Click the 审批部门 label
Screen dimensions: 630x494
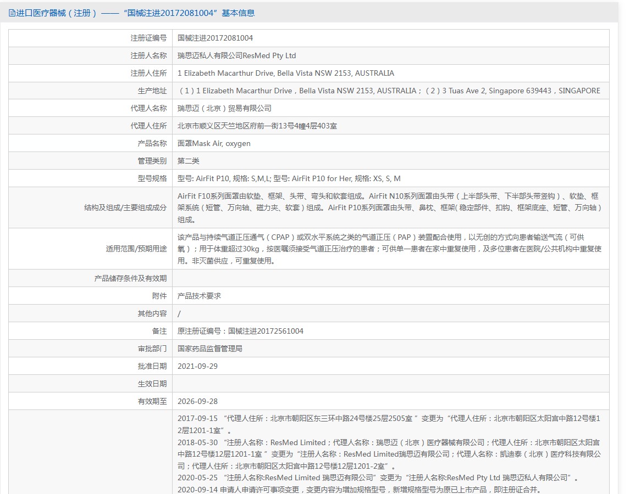click(x=152, y=349)
